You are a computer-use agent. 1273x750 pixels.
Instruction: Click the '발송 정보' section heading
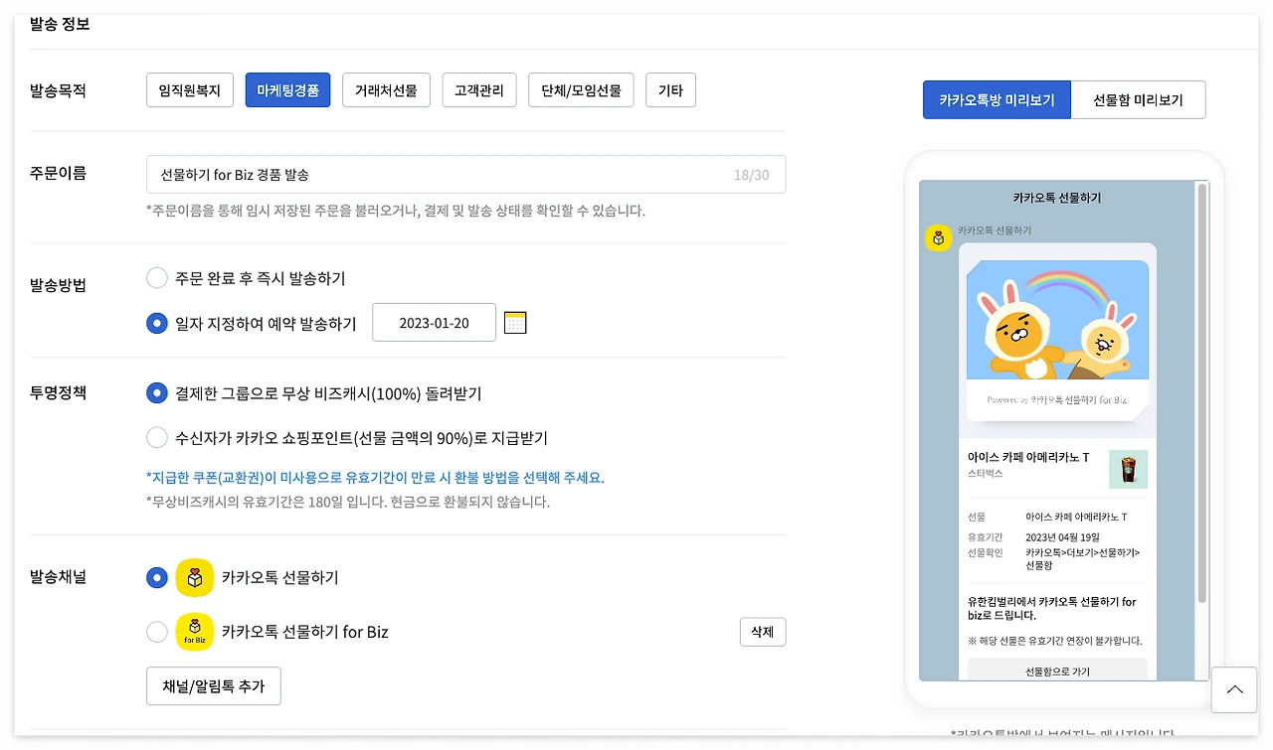pyautogui.click(x=60, y=24)
